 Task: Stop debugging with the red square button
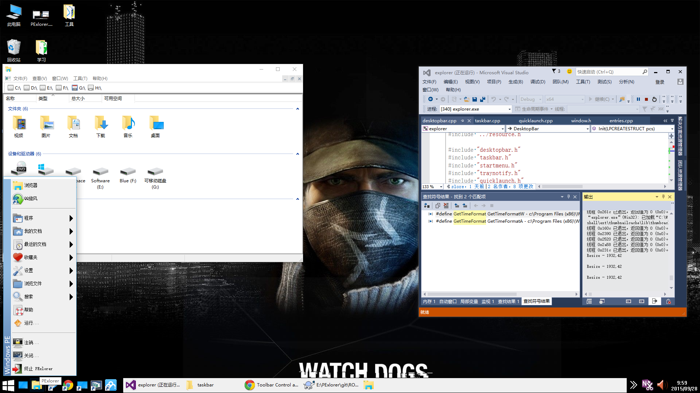coord(646,99)
